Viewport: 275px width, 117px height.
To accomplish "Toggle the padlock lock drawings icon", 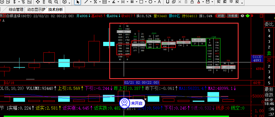I will point(192,2).
